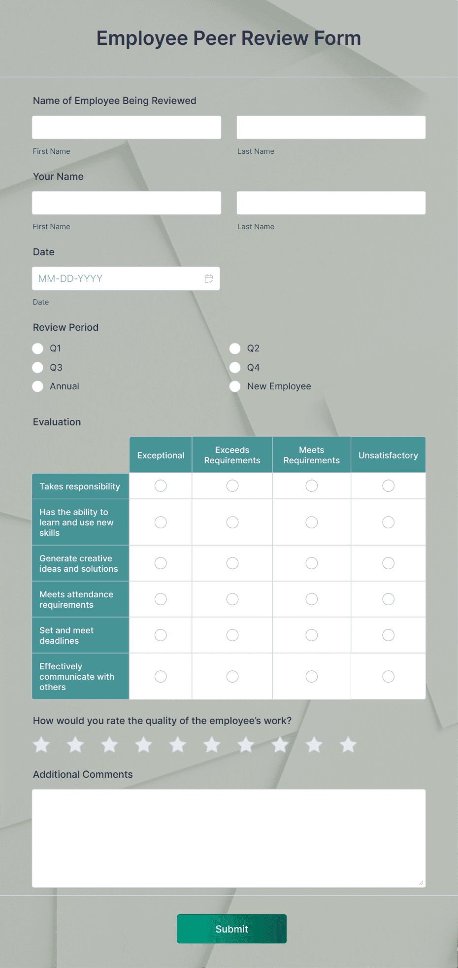The width and height of the screenshot is (458, 968).
Task: Click the employee's First Name field
Action: (126, 127)
